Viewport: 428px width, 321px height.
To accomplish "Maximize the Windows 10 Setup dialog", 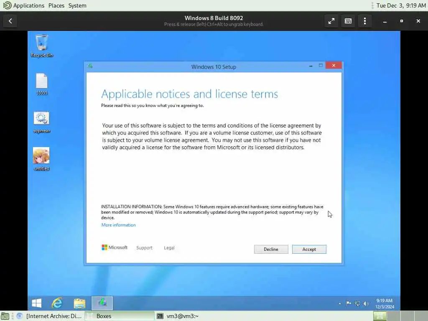I will point(321,66).
